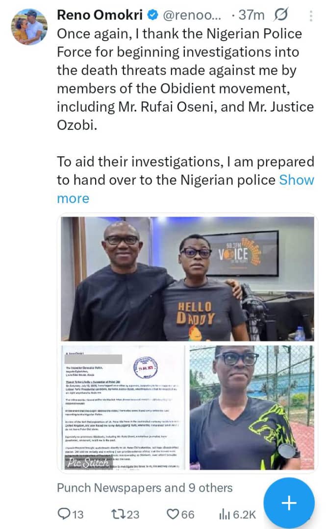Like the tweet with the heart icon

click(x=173, y=514)
